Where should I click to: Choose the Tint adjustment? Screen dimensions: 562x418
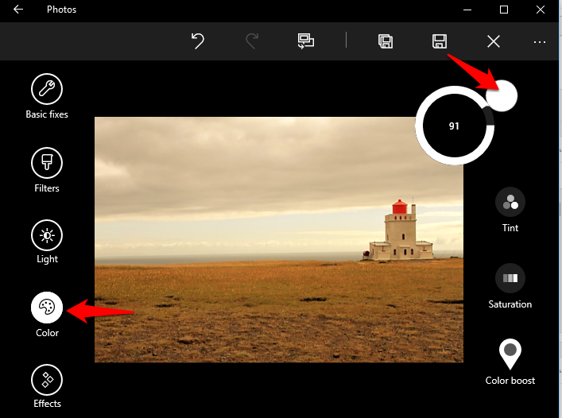pyautogui.click(x=510, y=202)
